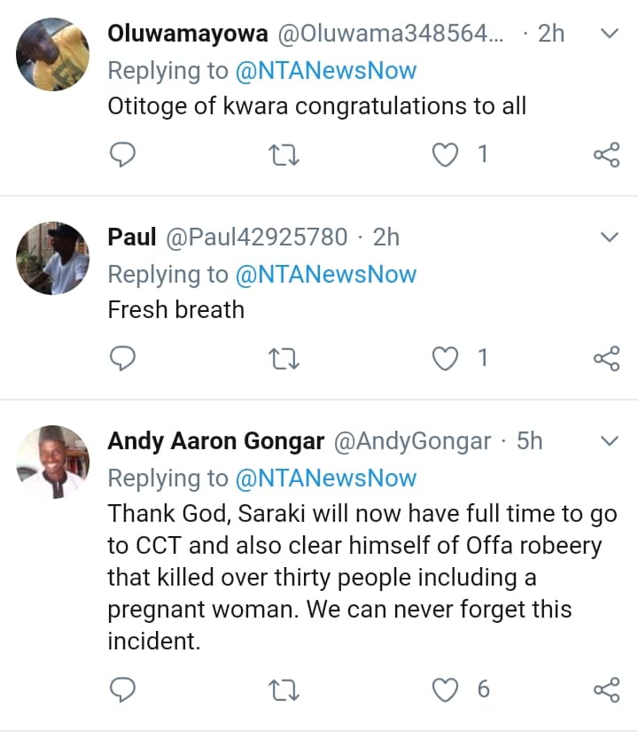Reply to Oluwamayowa's tweet

pyautogui.click(x=122, y=155)
